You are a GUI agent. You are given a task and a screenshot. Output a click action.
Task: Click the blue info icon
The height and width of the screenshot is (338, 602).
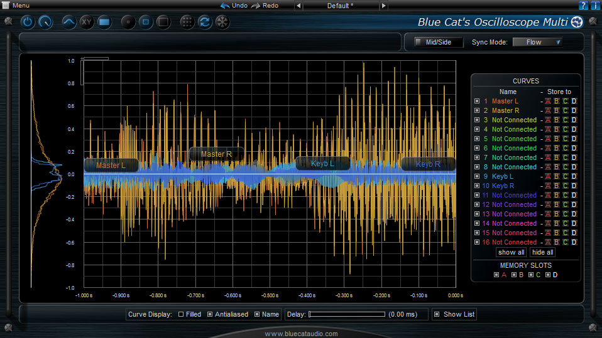click(x=595, y=5)
